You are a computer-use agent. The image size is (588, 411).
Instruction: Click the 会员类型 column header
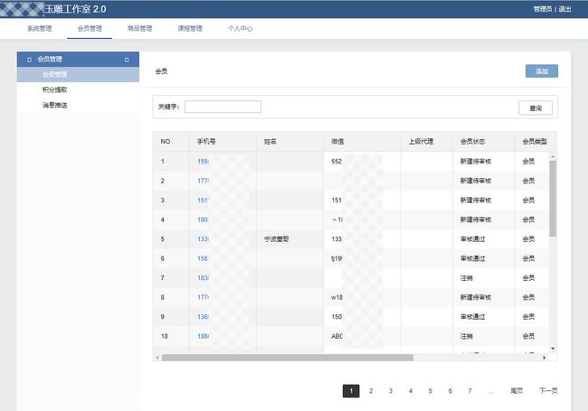(535, 142)
